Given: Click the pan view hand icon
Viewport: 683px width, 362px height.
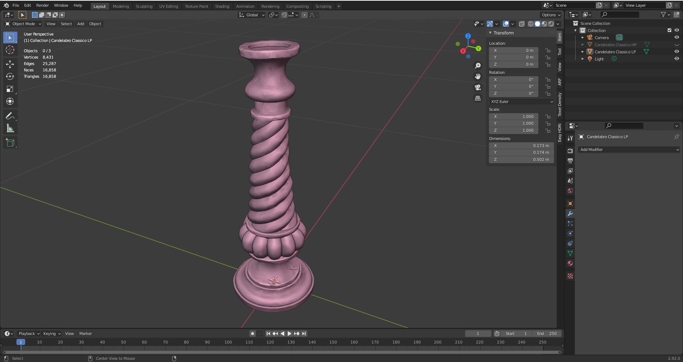Looking at the screenshot, I should coord(478,76).
